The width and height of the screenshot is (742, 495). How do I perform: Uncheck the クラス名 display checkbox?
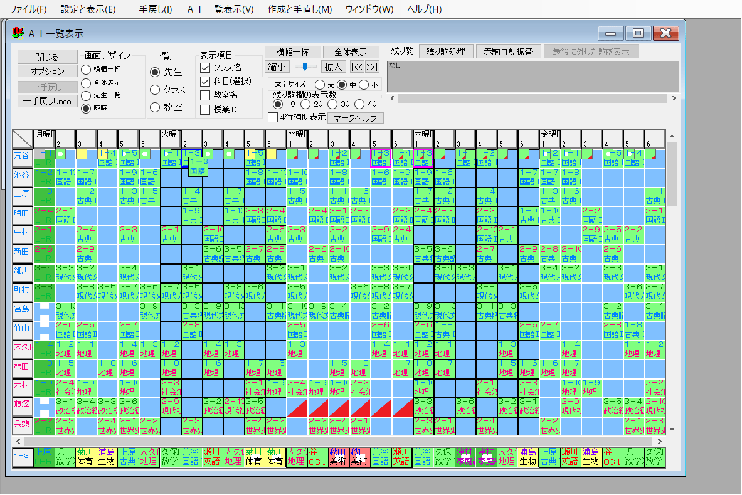coord(205,68)
